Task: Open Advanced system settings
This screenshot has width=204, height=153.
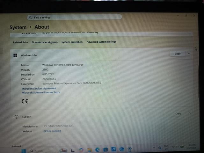Action: tap(101, 42)
